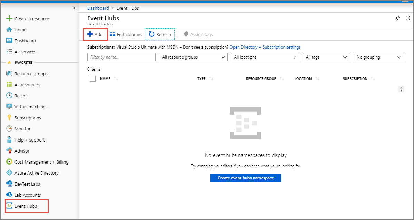Viewport: 414px width, 220px height.
Task: Click the Refresh label in toolbar
Action: click(164, 34)
